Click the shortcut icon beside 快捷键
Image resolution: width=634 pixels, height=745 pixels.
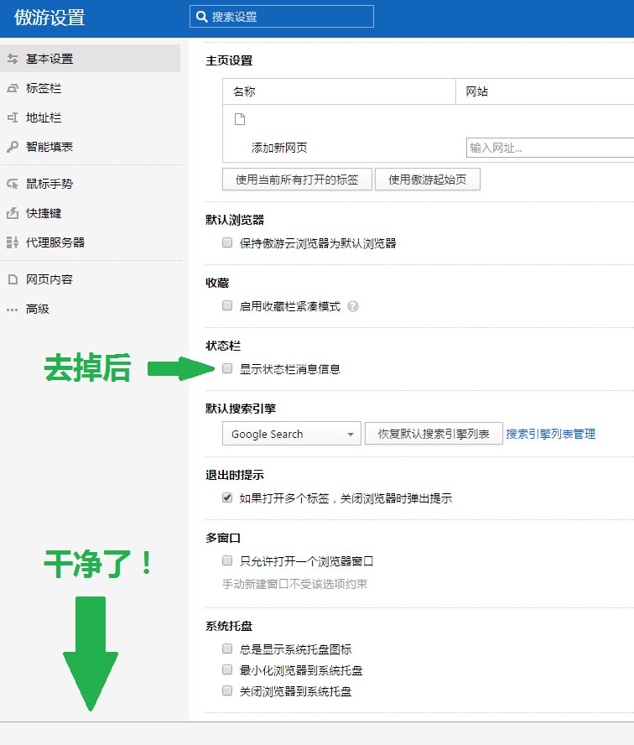(13, 213)
